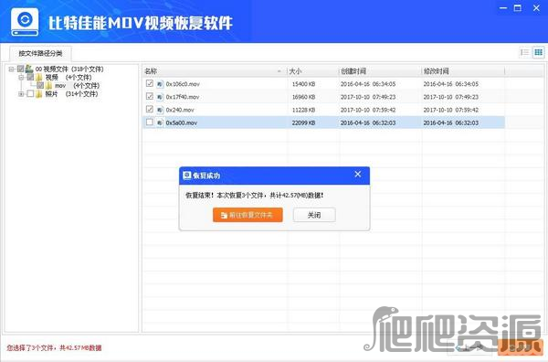Select 00 视频文件 (318个文件) tree row
This screenshot has width=548, height=362.
coord(69,69)
